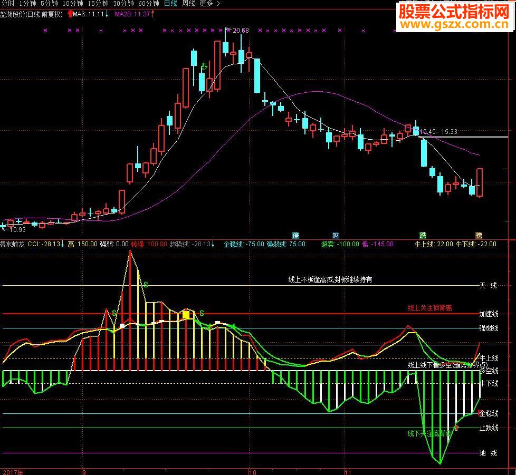Click the 牛上线 label at right edge
516x475 pixels.
[489, 358]
